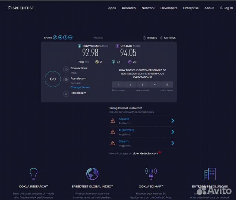Click the Speedtest logo
This screenshot has width=236, height=200.
point(21,8)
